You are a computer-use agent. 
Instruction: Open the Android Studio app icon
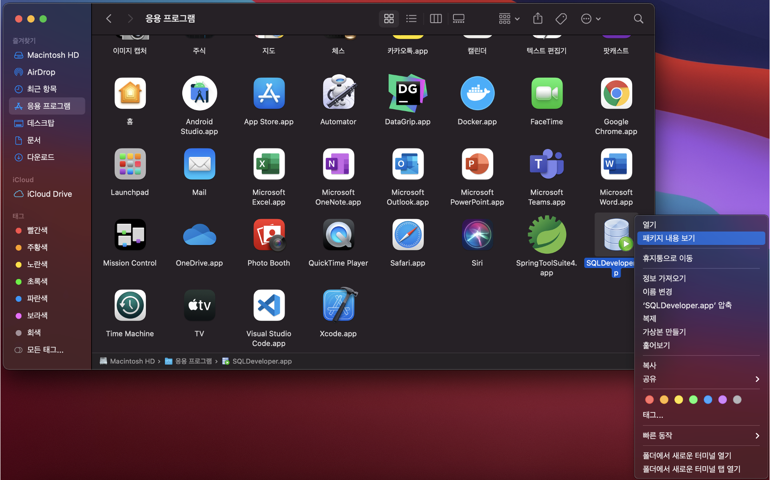pos(199,93)
